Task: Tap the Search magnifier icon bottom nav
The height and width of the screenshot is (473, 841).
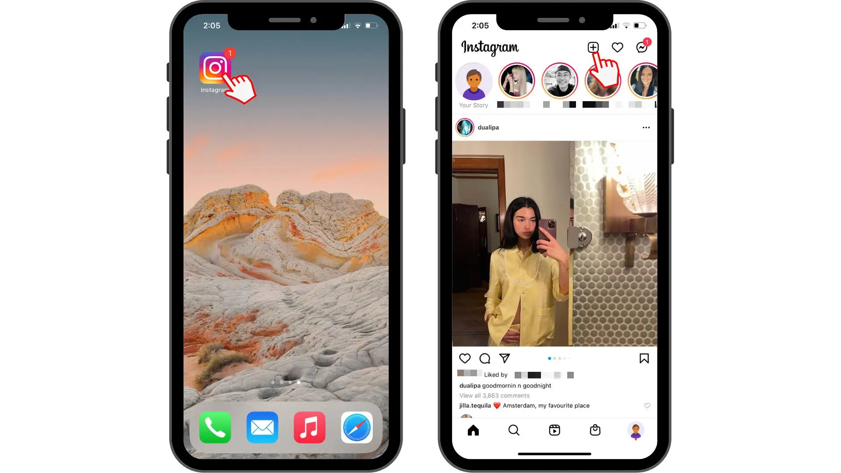Action: (513, 430)
